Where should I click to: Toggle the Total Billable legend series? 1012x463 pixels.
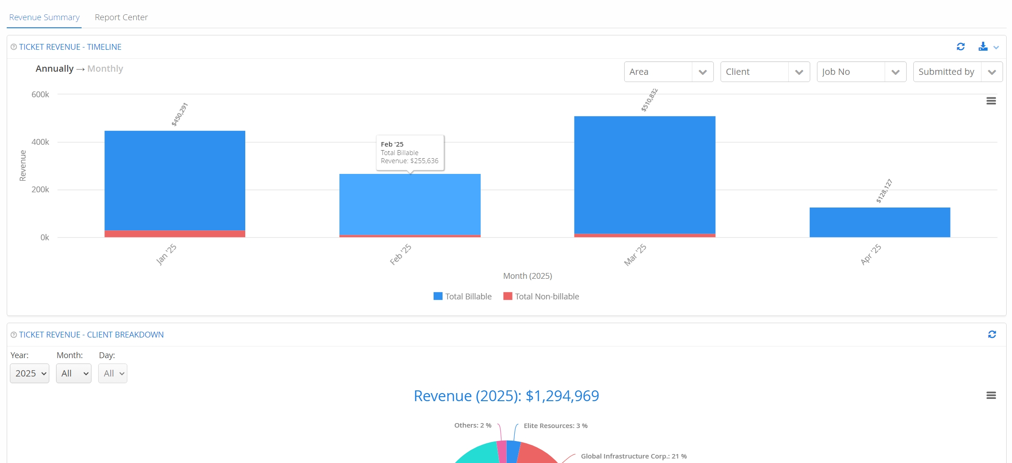point(463,296)
